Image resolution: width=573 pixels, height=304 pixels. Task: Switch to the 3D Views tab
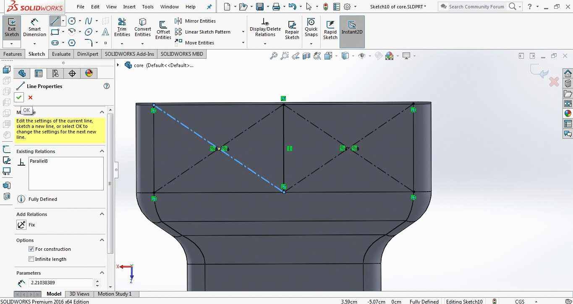pos(79,294)
